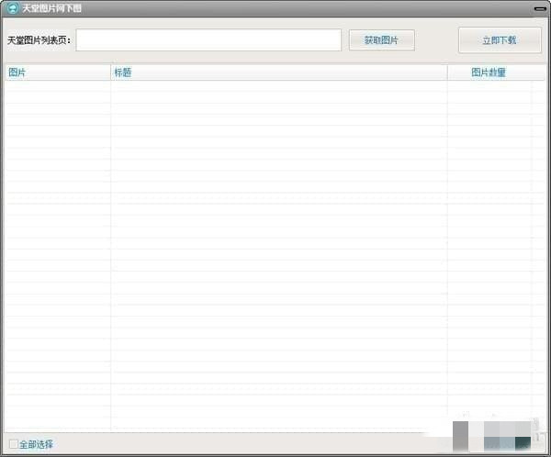The width and height of the screenshot is (551, 457).
Task: Click divider between 标题 and 图片数量 headers
Action: (447, 72)
